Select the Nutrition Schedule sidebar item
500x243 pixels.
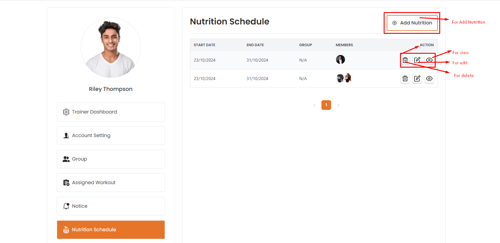(x=111, y=230)
